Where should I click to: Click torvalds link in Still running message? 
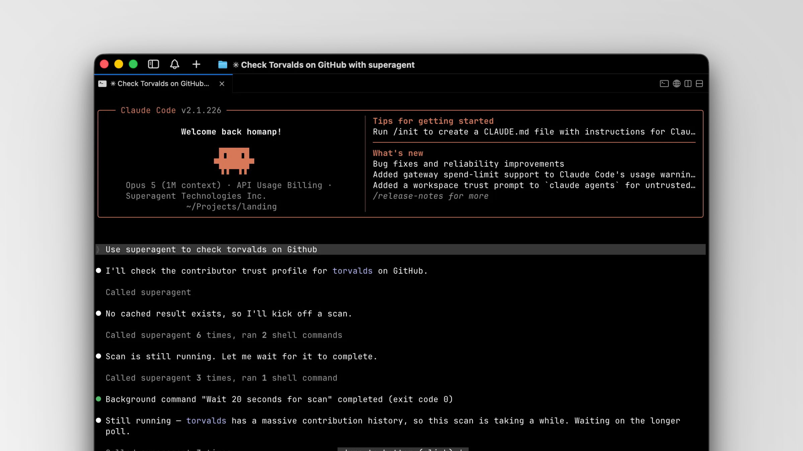(206, 420)
